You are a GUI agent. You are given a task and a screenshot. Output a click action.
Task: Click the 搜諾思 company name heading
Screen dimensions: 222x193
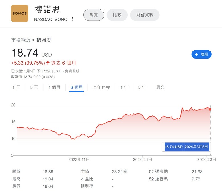point(47,10)
